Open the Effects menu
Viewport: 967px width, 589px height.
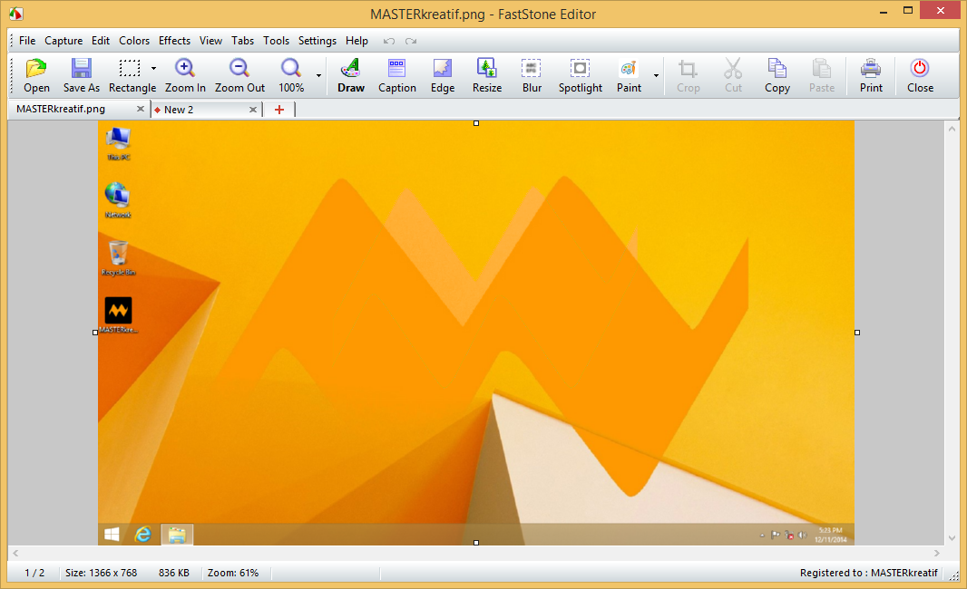click(x=174, y=41)
